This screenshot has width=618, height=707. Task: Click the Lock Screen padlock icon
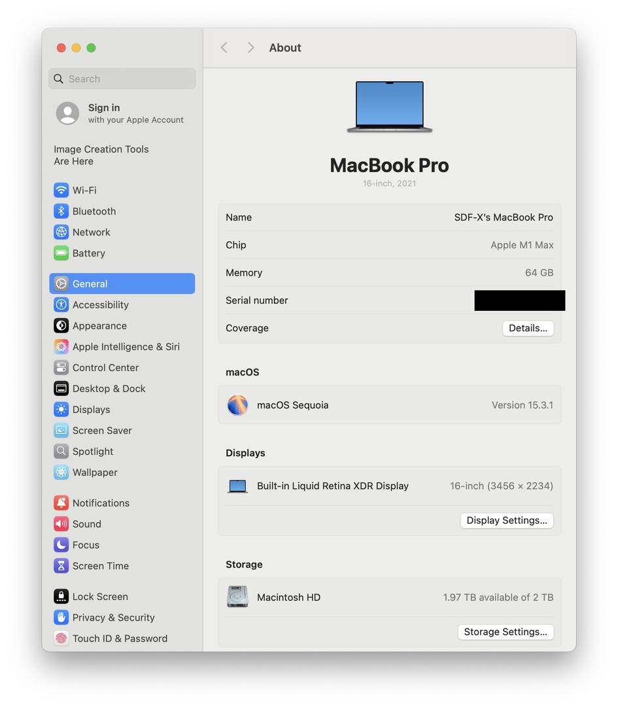click(x=61, y=596)
